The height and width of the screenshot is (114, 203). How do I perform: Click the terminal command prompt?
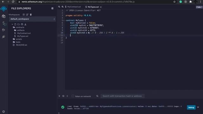pyautogui.click(x=59, y=113)
